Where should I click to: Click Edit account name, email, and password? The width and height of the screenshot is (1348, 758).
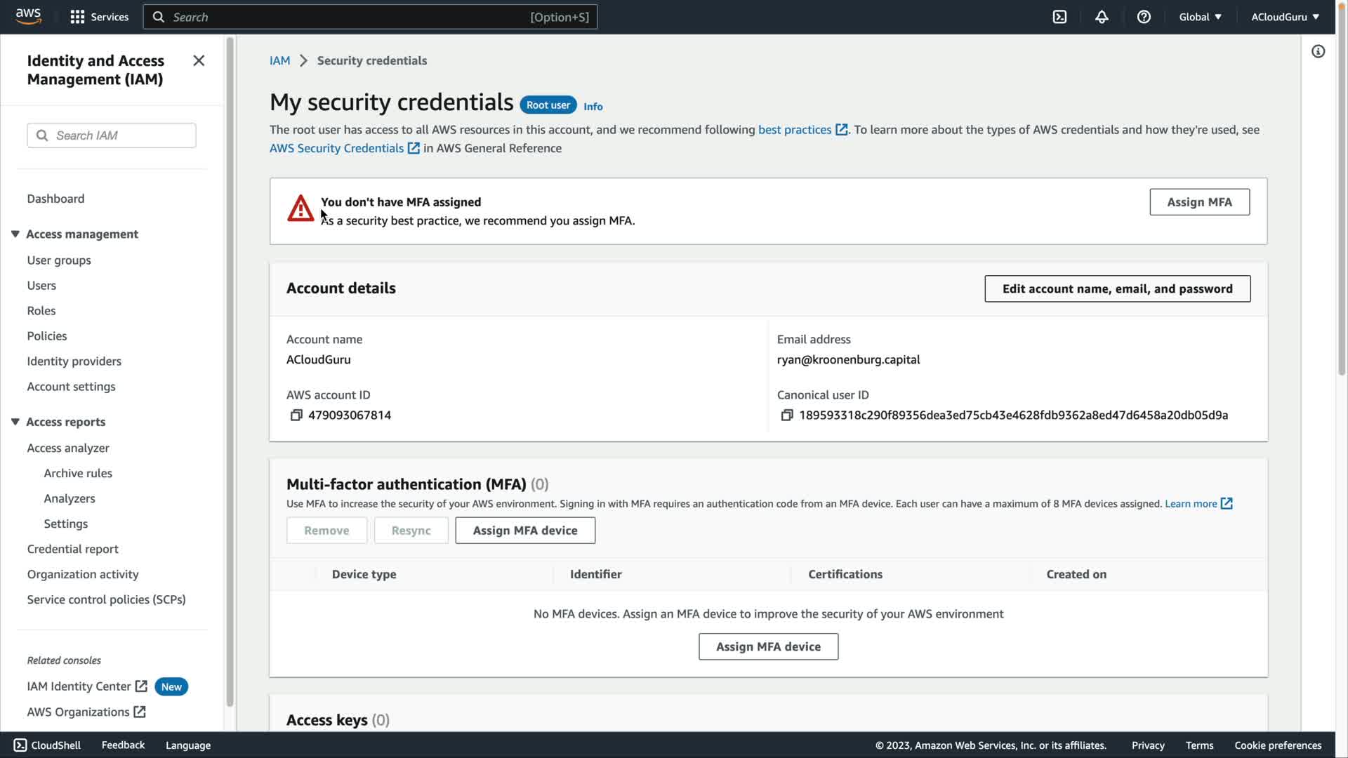(1117, 289)
